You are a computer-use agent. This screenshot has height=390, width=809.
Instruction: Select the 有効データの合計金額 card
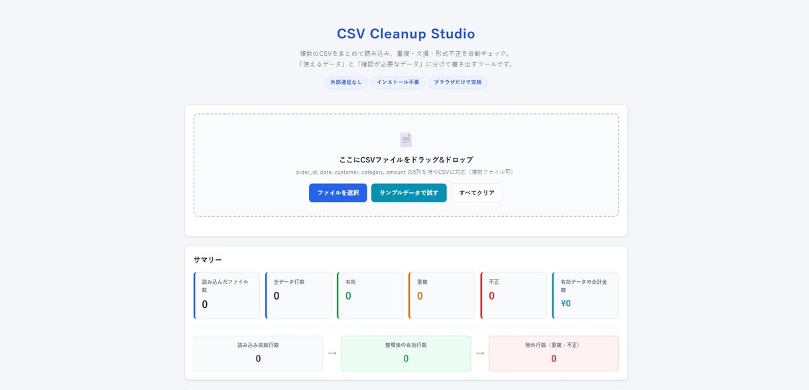click(x=585, y=295)
